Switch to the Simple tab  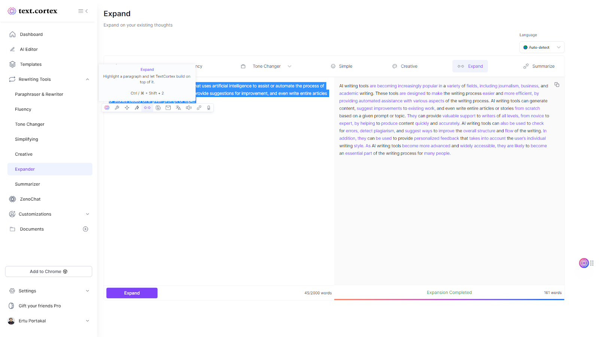341,66
